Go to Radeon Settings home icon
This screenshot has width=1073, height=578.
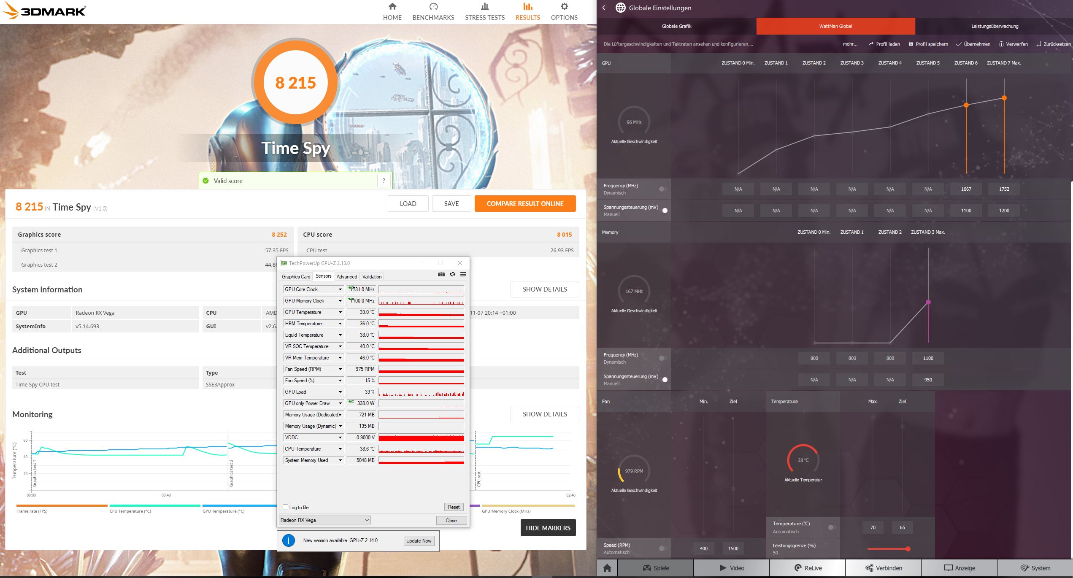tap(607, 568)
